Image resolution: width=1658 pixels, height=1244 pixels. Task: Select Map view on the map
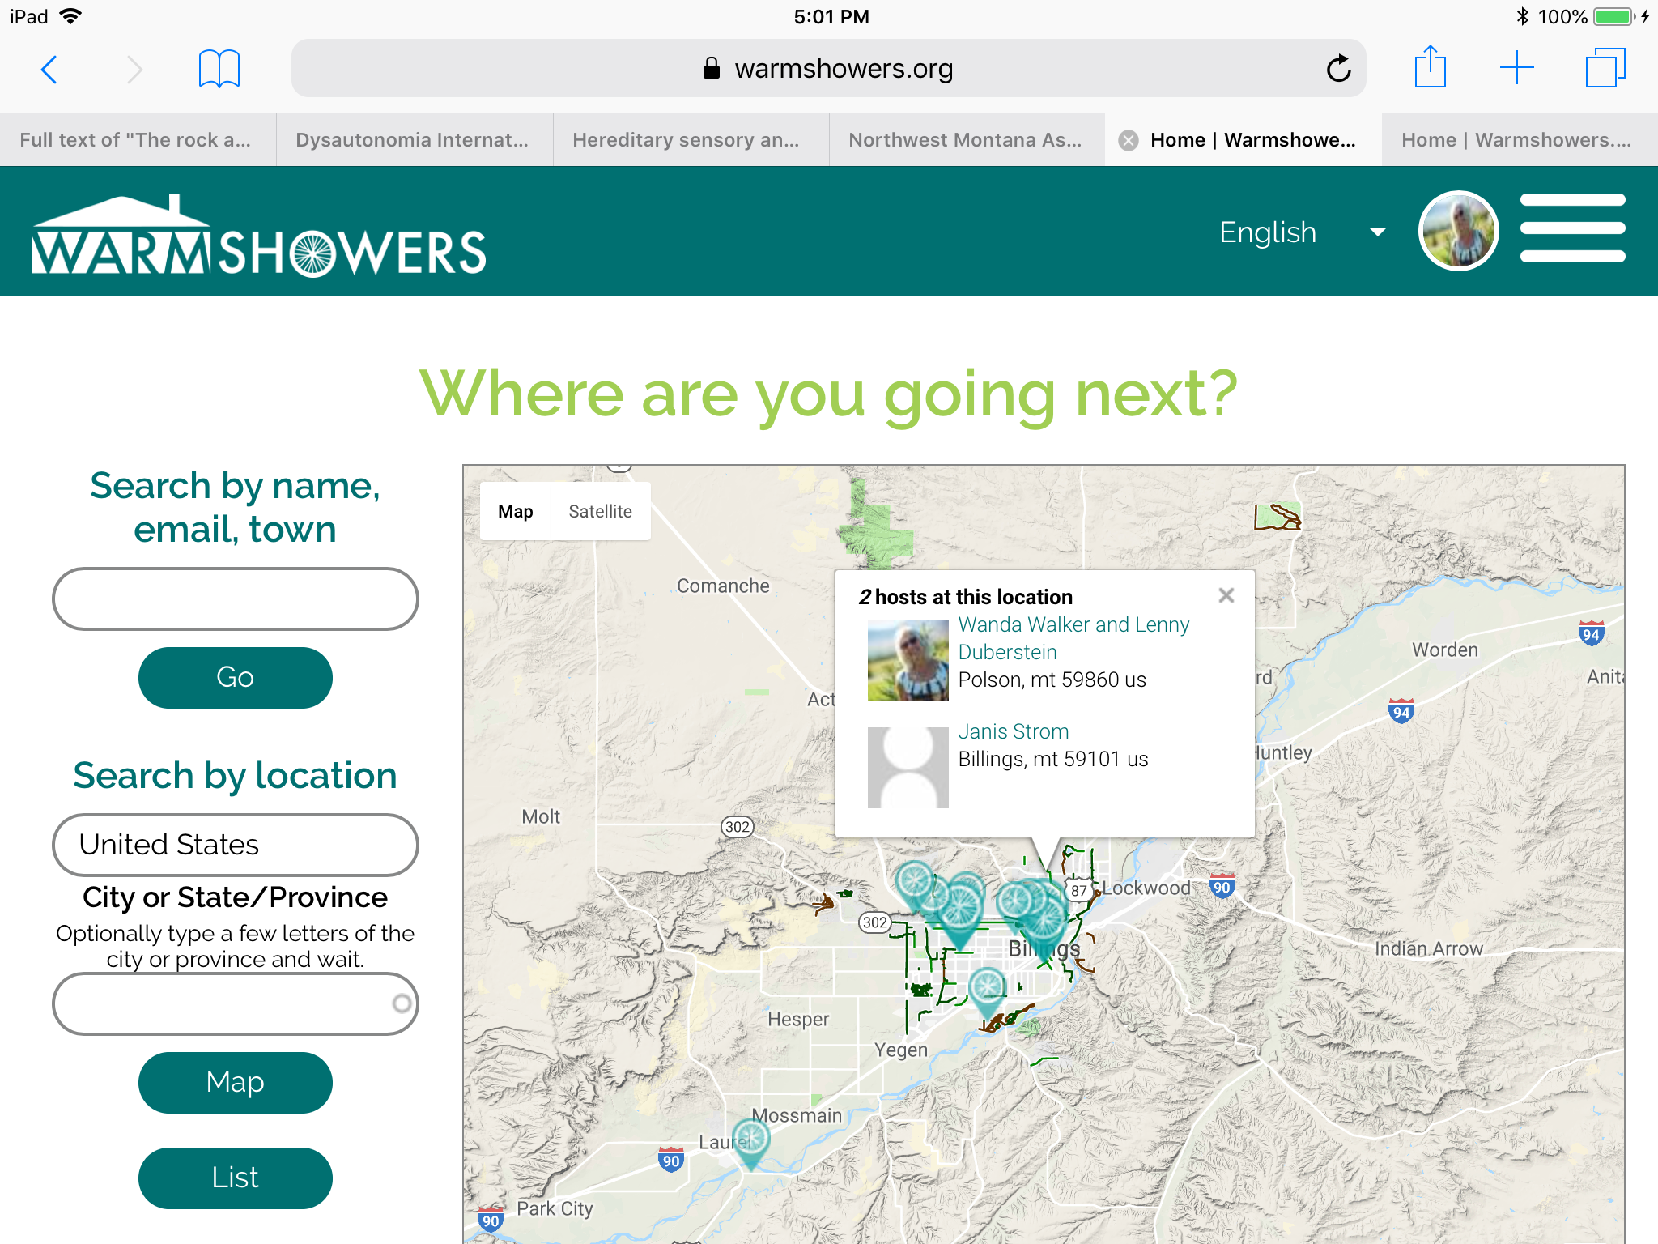point(516,511)
